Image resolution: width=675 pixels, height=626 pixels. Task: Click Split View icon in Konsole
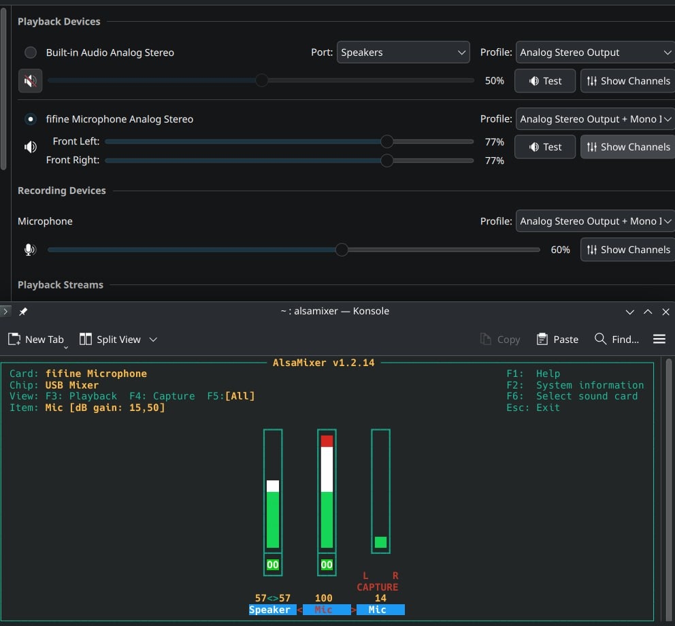[x=85, y=340]
